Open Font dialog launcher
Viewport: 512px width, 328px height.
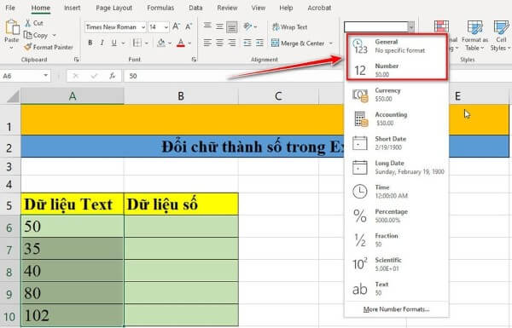point(194,60)
